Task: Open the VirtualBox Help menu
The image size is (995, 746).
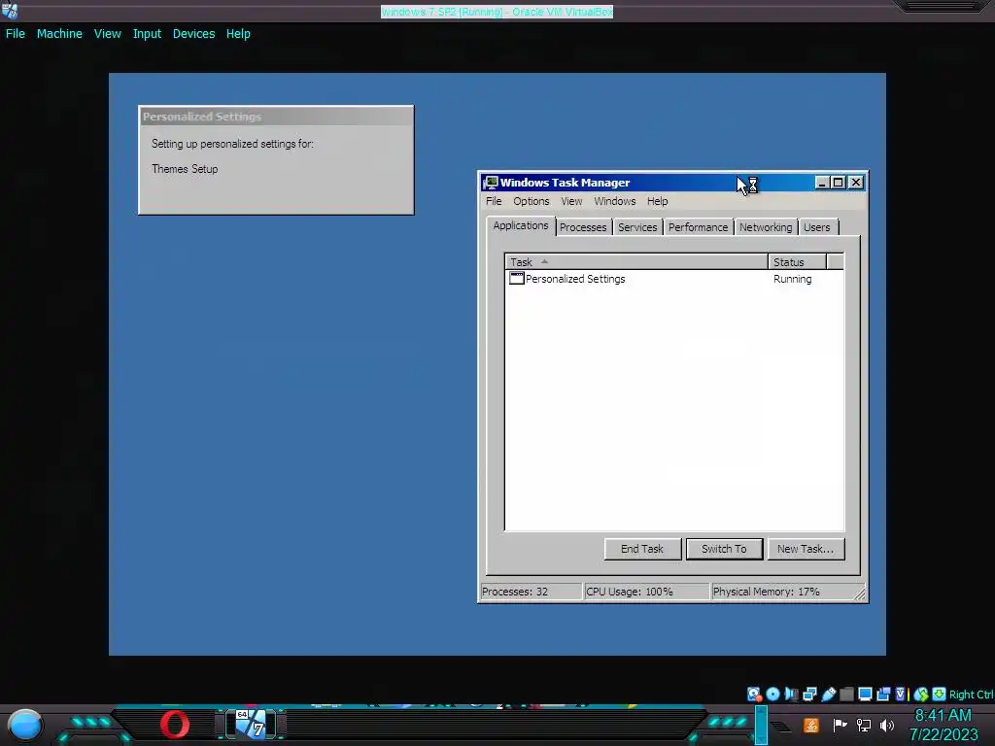Action: pos(238,34)
